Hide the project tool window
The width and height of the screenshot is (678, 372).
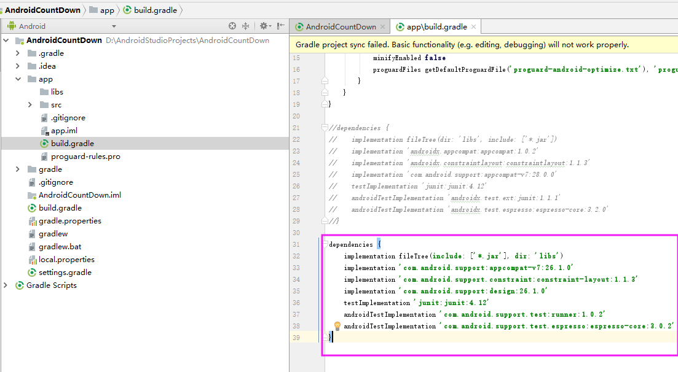[x=281, y=26]
